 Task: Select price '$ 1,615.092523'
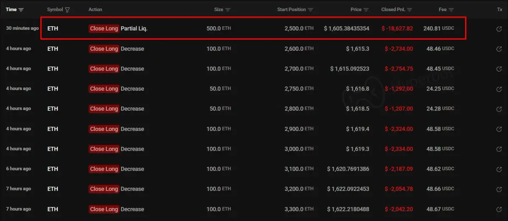[x=350, y=69]
